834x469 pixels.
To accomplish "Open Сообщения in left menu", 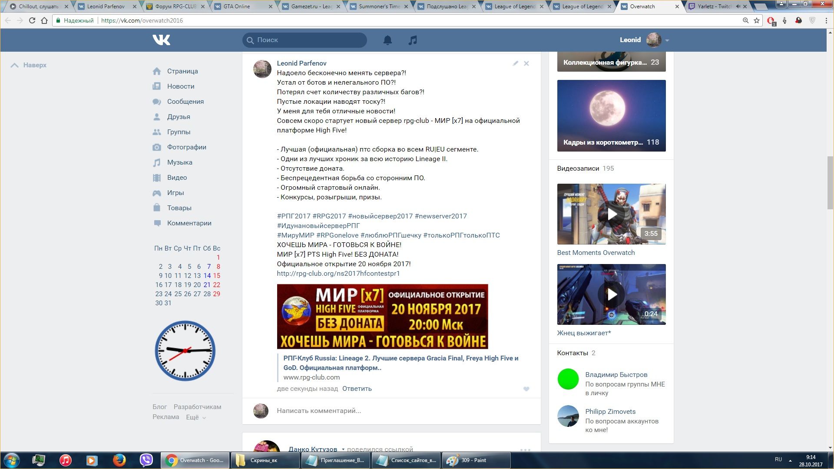I will [x=185, y=102].
